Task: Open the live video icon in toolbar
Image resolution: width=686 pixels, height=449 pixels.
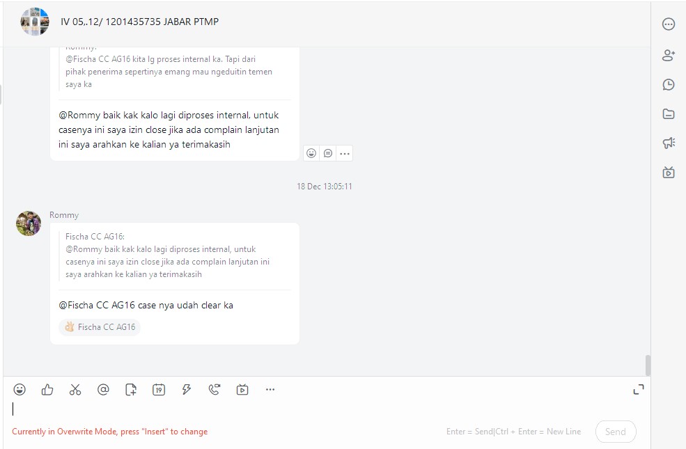Action: point(242,390)
